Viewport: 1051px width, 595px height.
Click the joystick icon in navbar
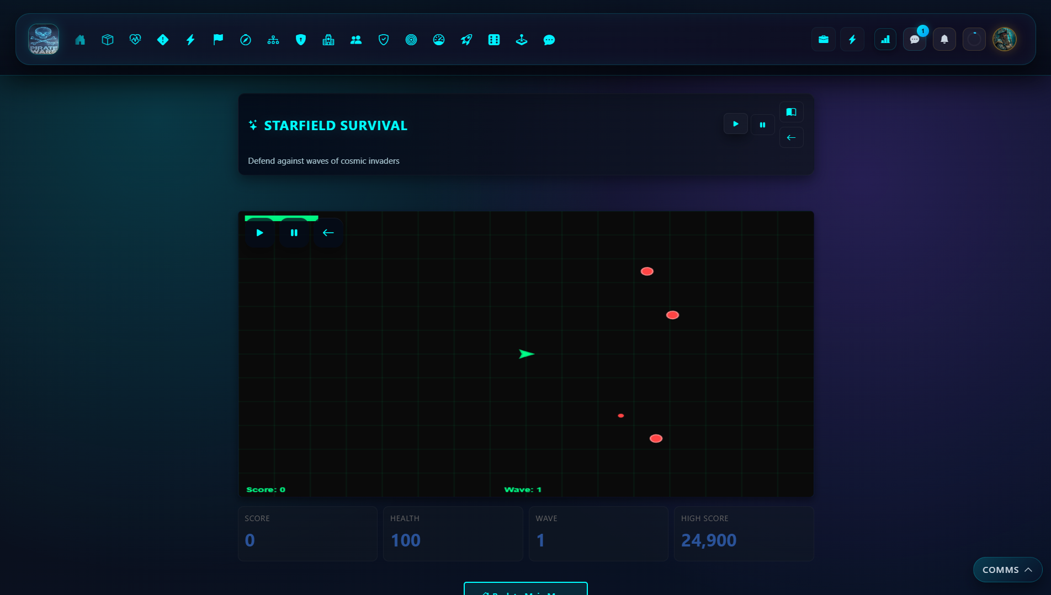[x=522, y=40]
